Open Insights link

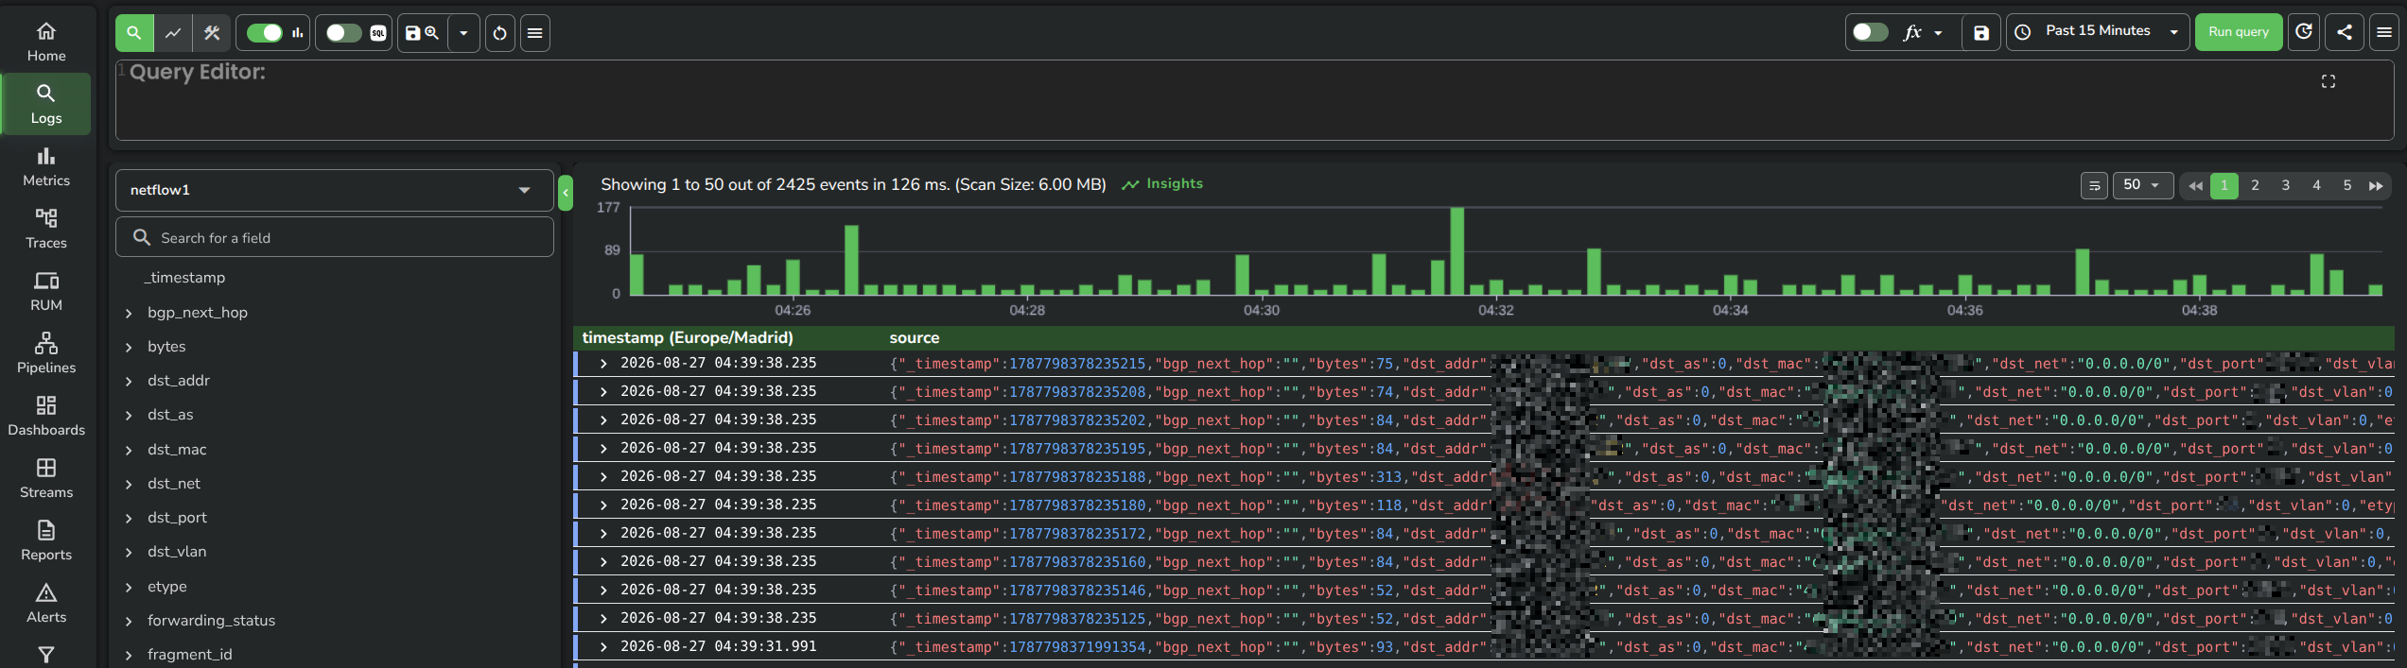click(x=1162, y=184)
